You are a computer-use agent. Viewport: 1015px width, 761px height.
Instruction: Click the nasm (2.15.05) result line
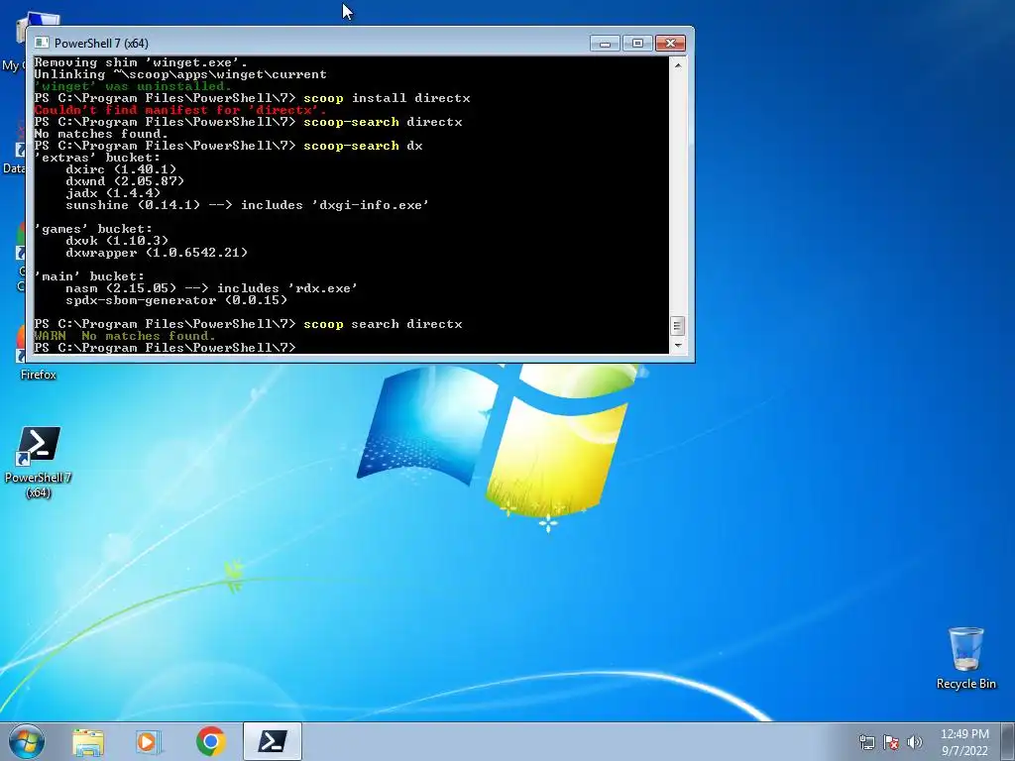click(x=211, y=288)
